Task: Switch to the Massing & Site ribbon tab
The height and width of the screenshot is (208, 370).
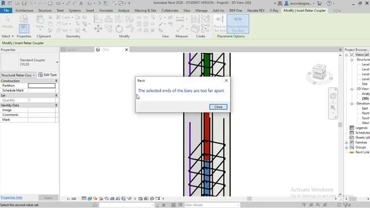Action: pos(145,10)
